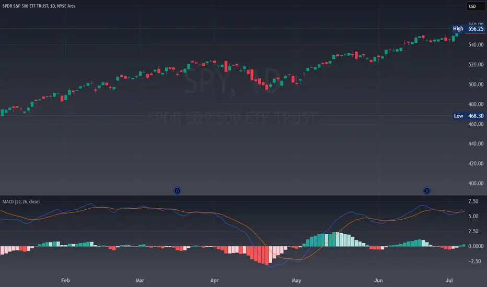Click the High 556.25 price label

(x=468, y=29)
